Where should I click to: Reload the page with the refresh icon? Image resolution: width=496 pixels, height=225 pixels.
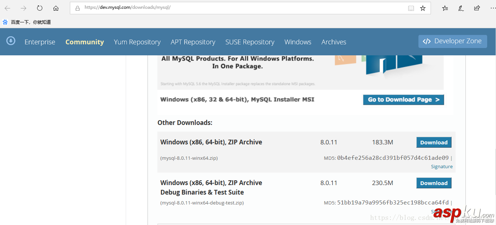coord(40,8)
